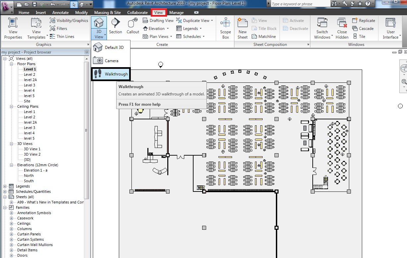Select Level 2 under Floor Plans
Viewport: 407px width, 258px height.
coord(30,74)
